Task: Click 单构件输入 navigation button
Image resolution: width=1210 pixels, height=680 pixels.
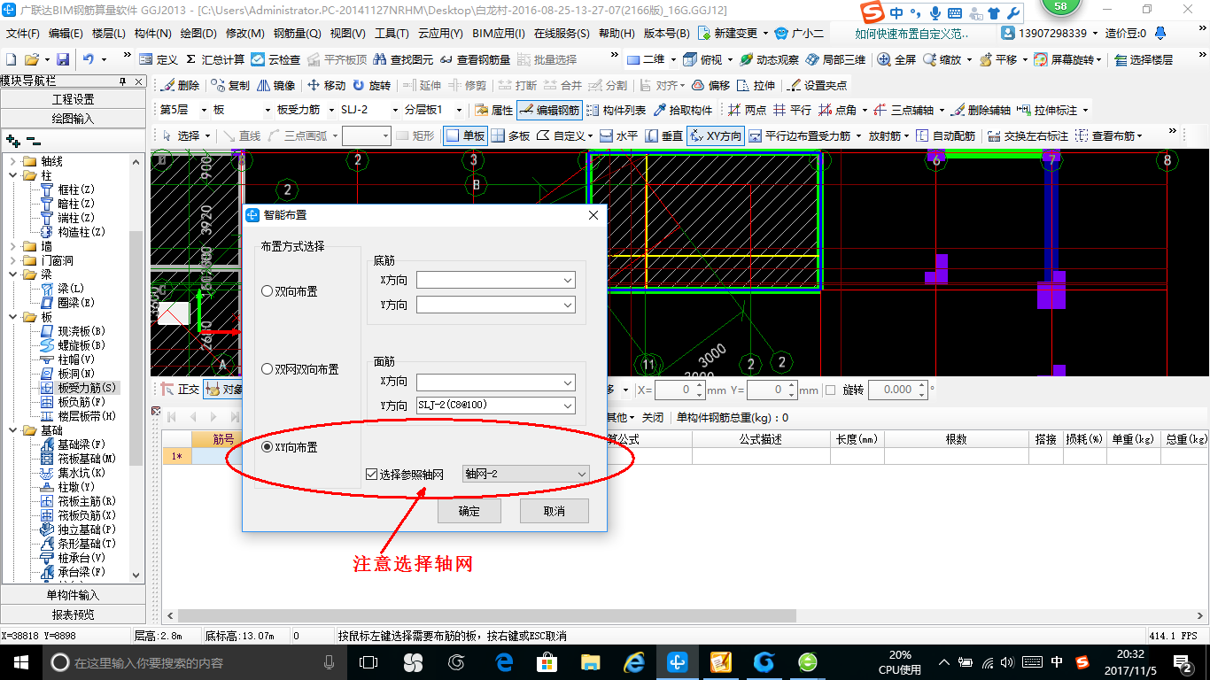Action: (x=73, y=595)
